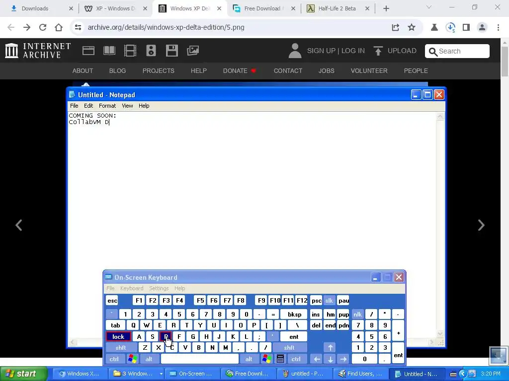Click the user avatar icon

coord(295,51)
